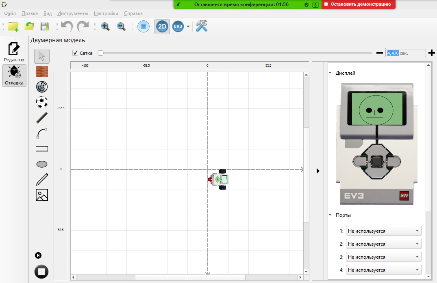Click the insert image tool

42,195
